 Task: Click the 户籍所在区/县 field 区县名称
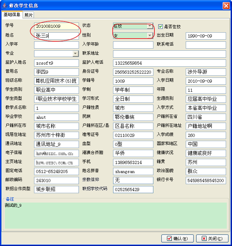pyautogui.click(x=133, y=126)
